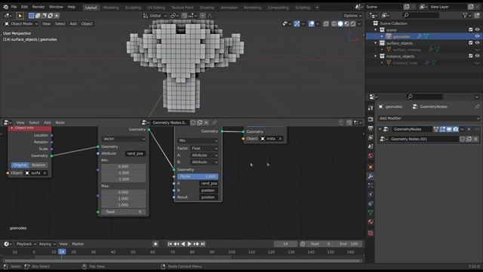Viewport: 483px width, 272px height.
Task: Hide the scene collection with eye icon
Action: point(478,29)
